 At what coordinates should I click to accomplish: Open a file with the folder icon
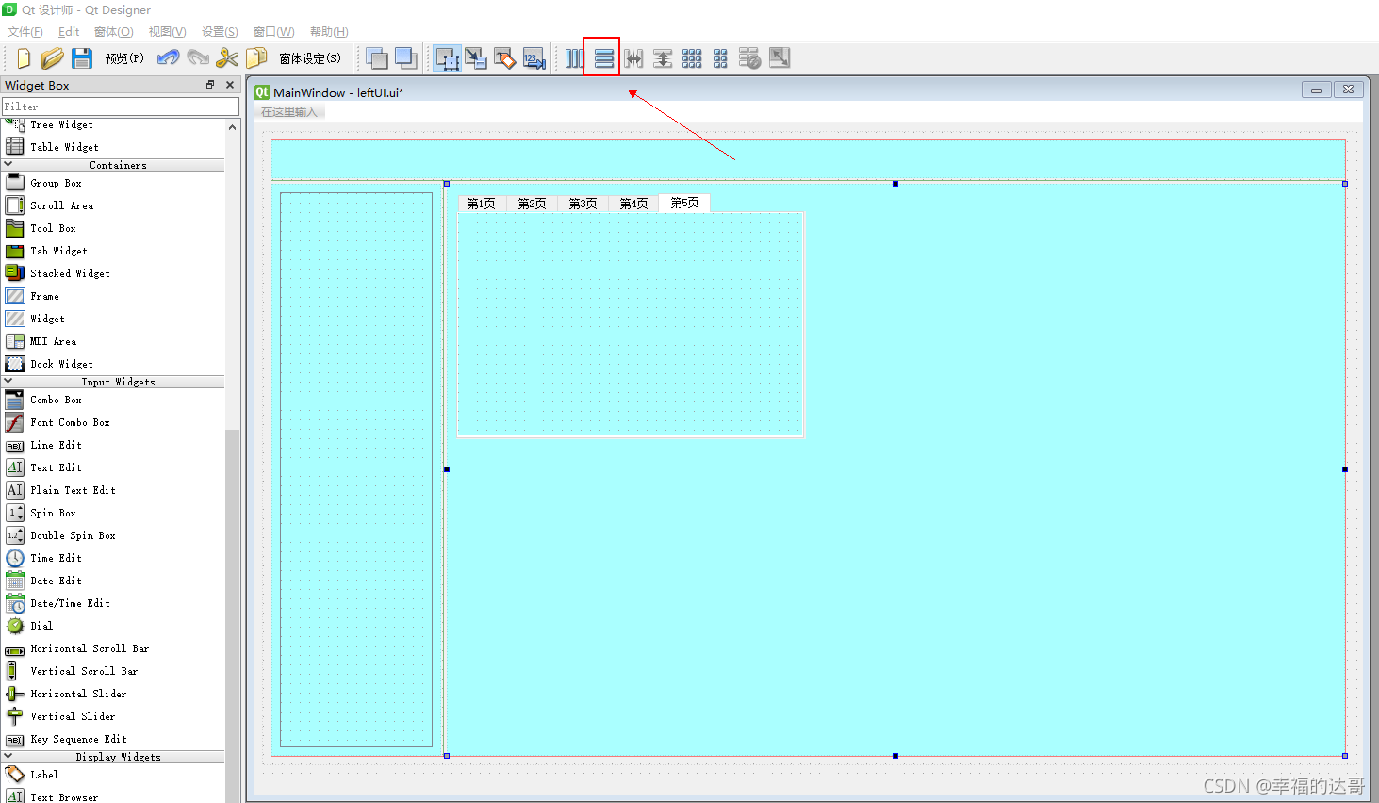point(52,58)
